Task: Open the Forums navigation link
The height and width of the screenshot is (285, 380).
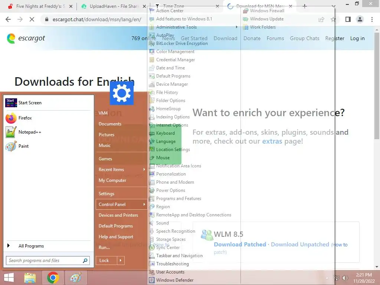Action: point(275,38)
